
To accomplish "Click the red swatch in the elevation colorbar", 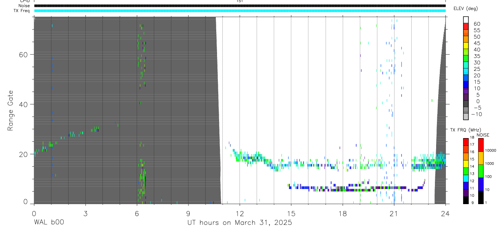I will click(466, 26).
